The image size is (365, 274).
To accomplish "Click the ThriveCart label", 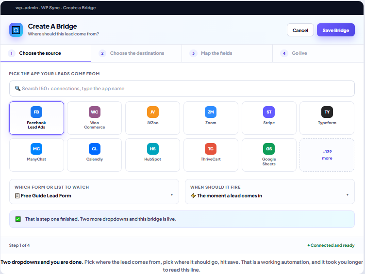I will 211,159.
